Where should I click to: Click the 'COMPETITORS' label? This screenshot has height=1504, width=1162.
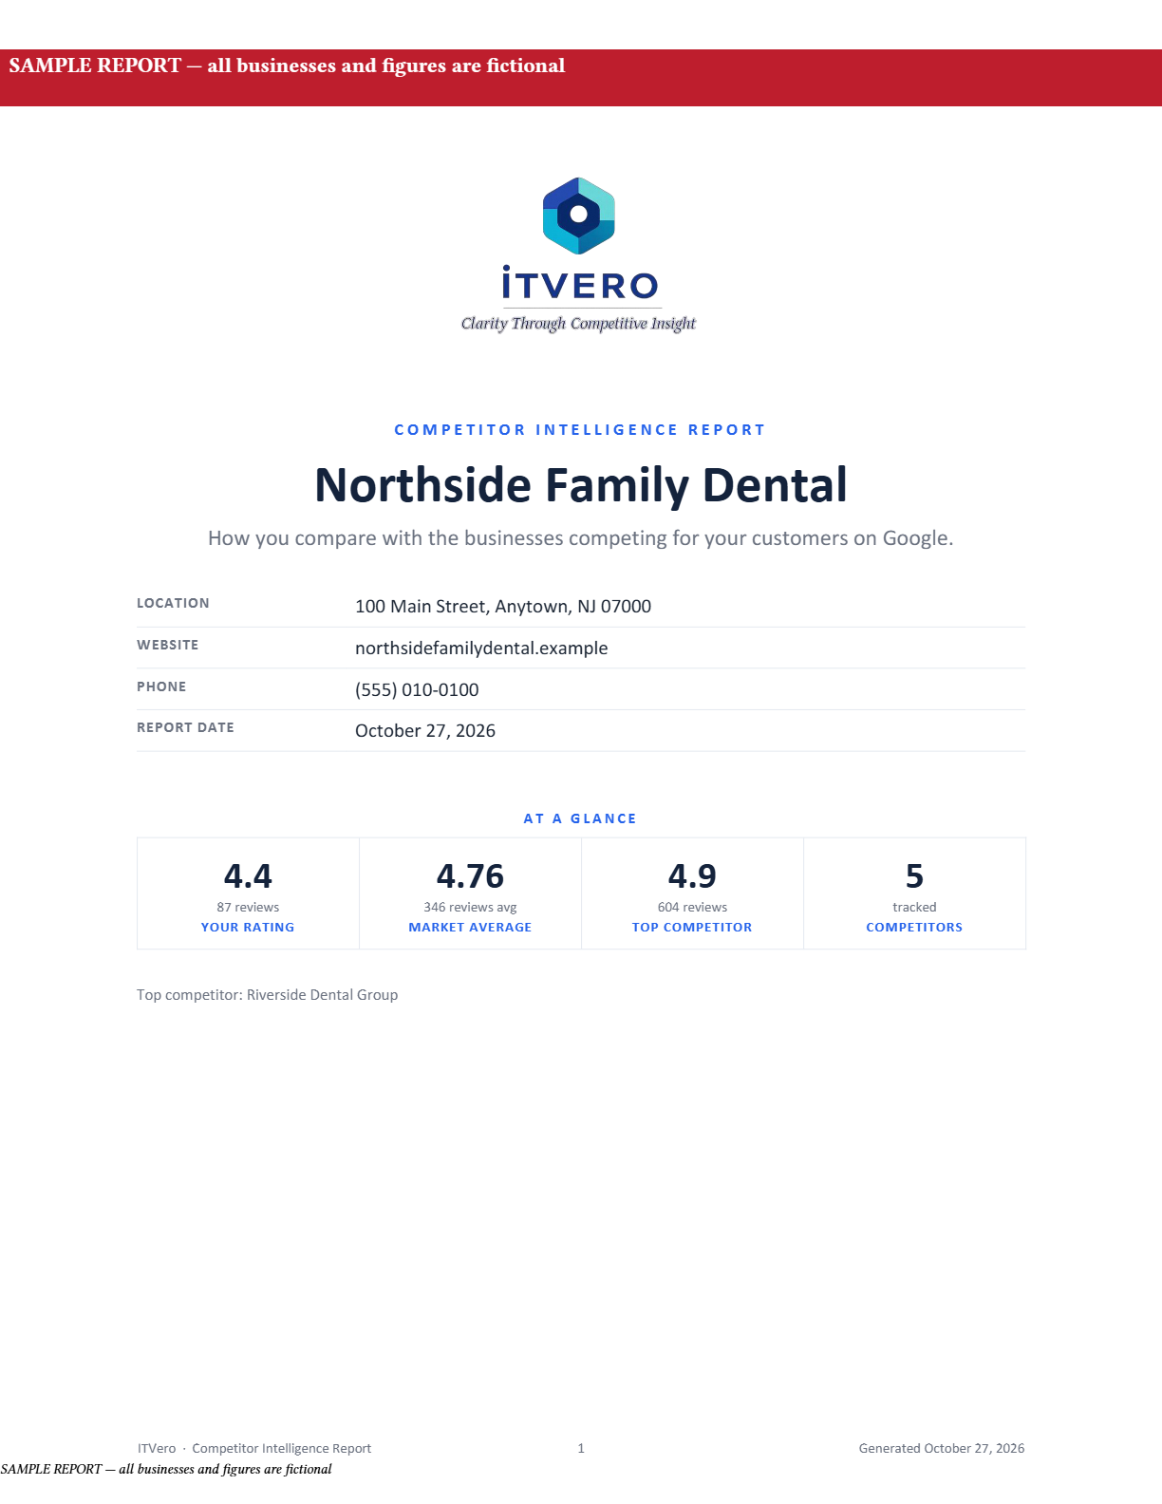[x=914, y=928]
